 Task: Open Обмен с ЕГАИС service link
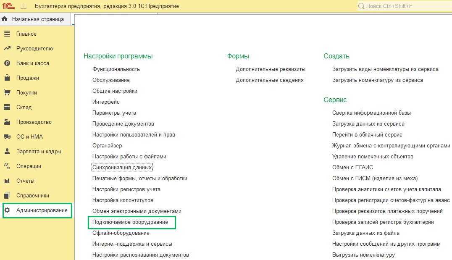[352, 168]
